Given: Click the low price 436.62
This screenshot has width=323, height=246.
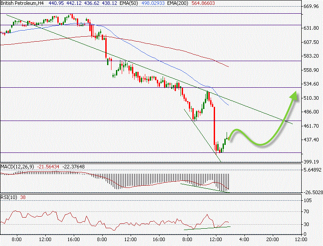Looking at the screenshot, I should tap(92, 3).
